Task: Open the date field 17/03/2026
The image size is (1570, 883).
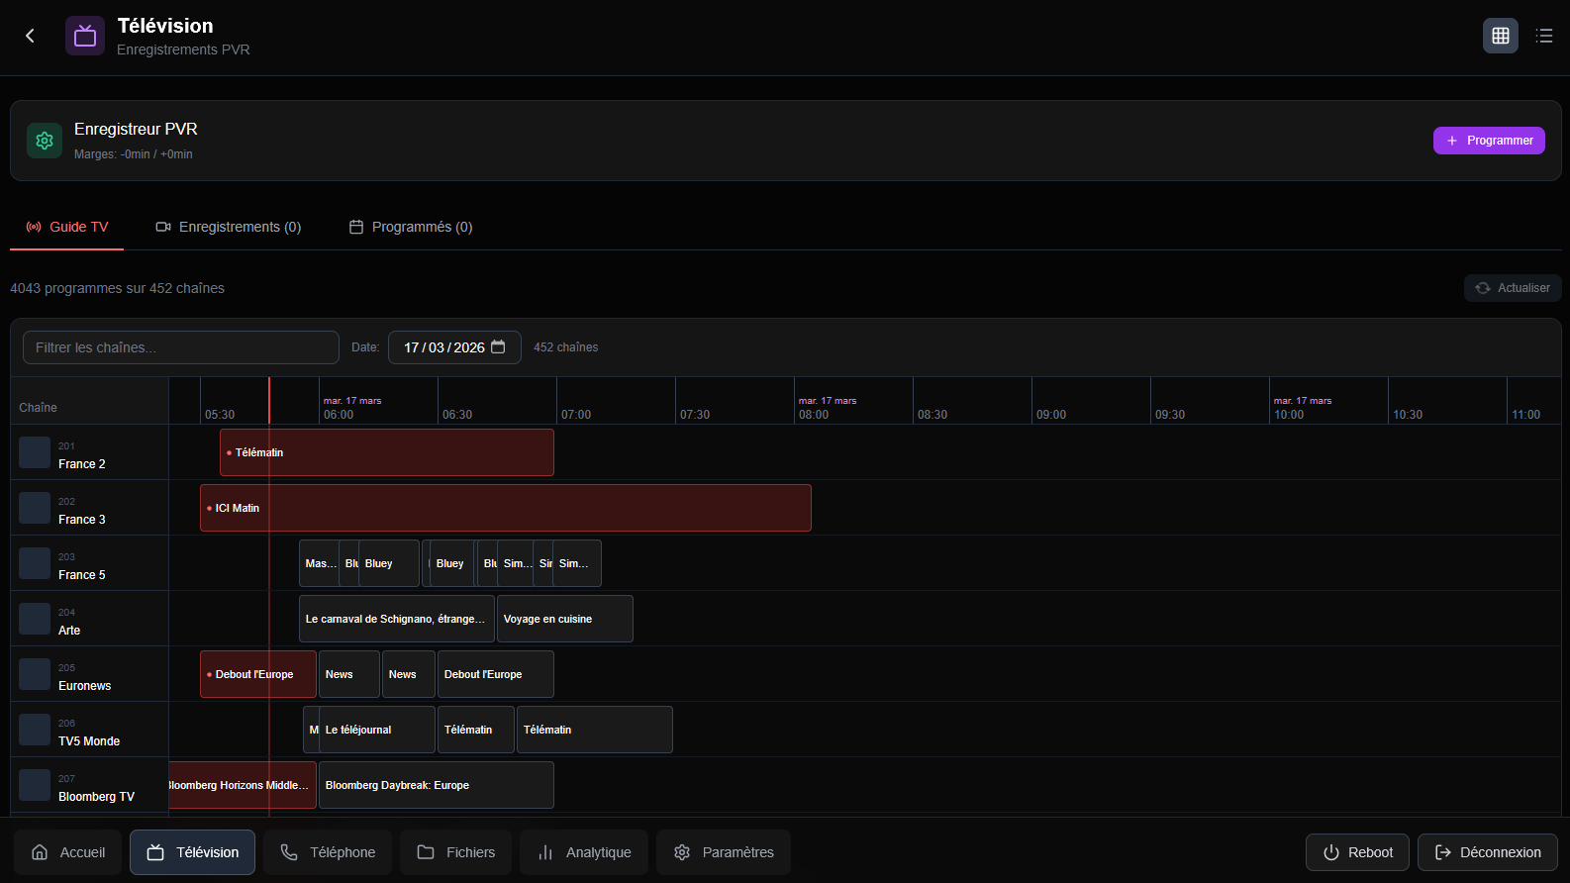Action: (x=454, y=347)
